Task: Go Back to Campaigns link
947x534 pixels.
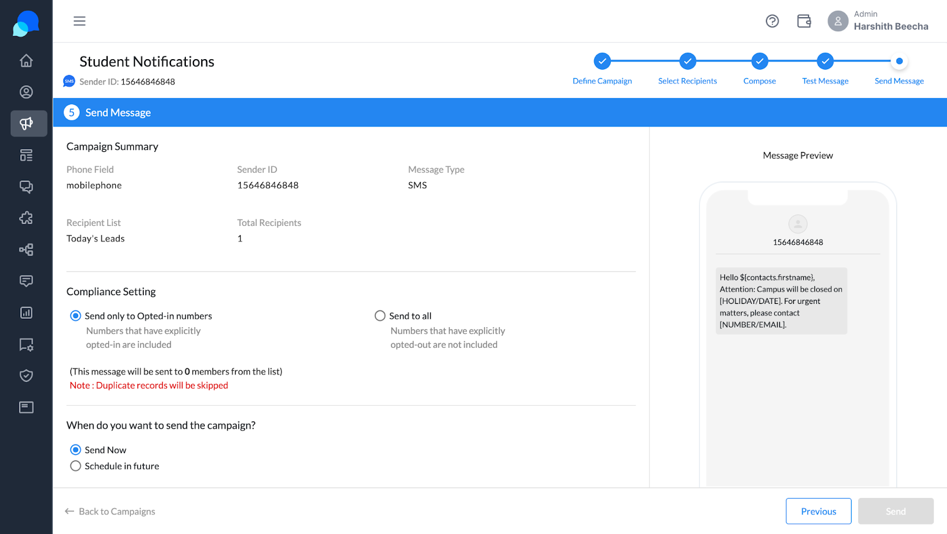Action: 110,512
